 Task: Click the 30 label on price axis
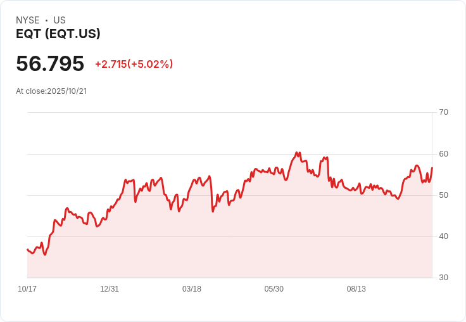444,278
